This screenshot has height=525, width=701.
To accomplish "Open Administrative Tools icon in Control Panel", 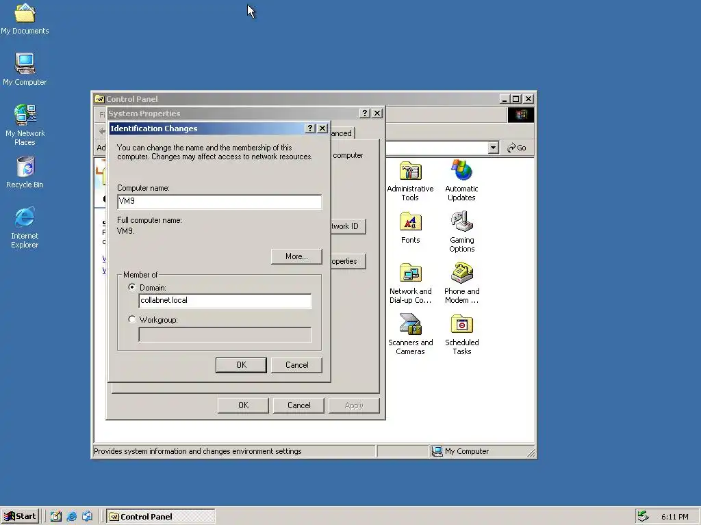I will tap(410, 180).
